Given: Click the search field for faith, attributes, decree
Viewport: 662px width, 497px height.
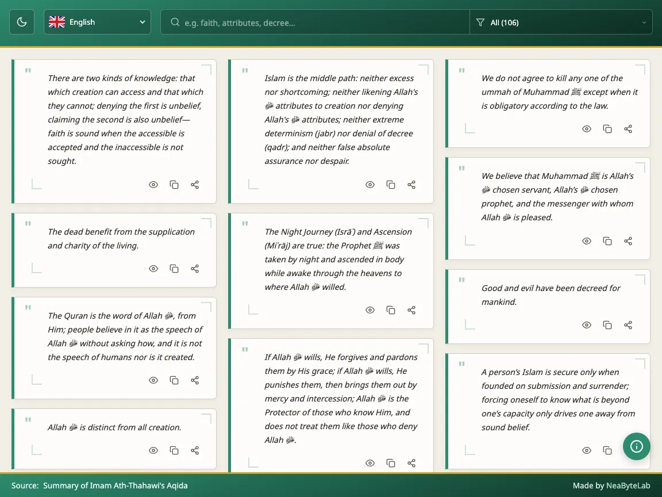Looking at the screenshot, I should [315, 22].
